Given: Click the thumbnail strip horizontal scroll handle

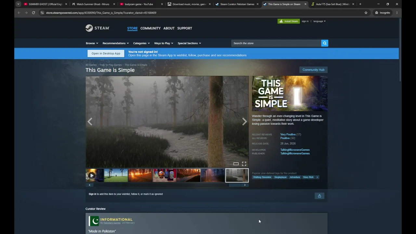Looking at the screenshot, I should tap(235, 185).
